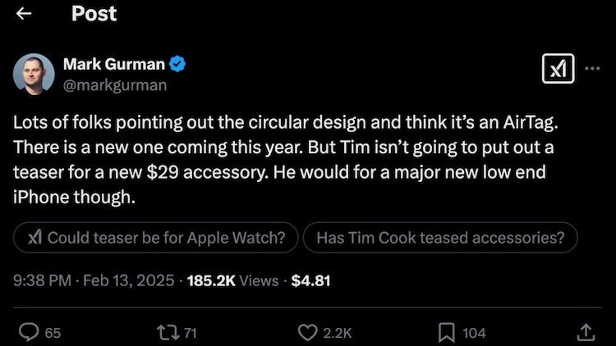616x346 pixels.
Task: Go back using the arrow icon
Action: click(x=24, y=14)
